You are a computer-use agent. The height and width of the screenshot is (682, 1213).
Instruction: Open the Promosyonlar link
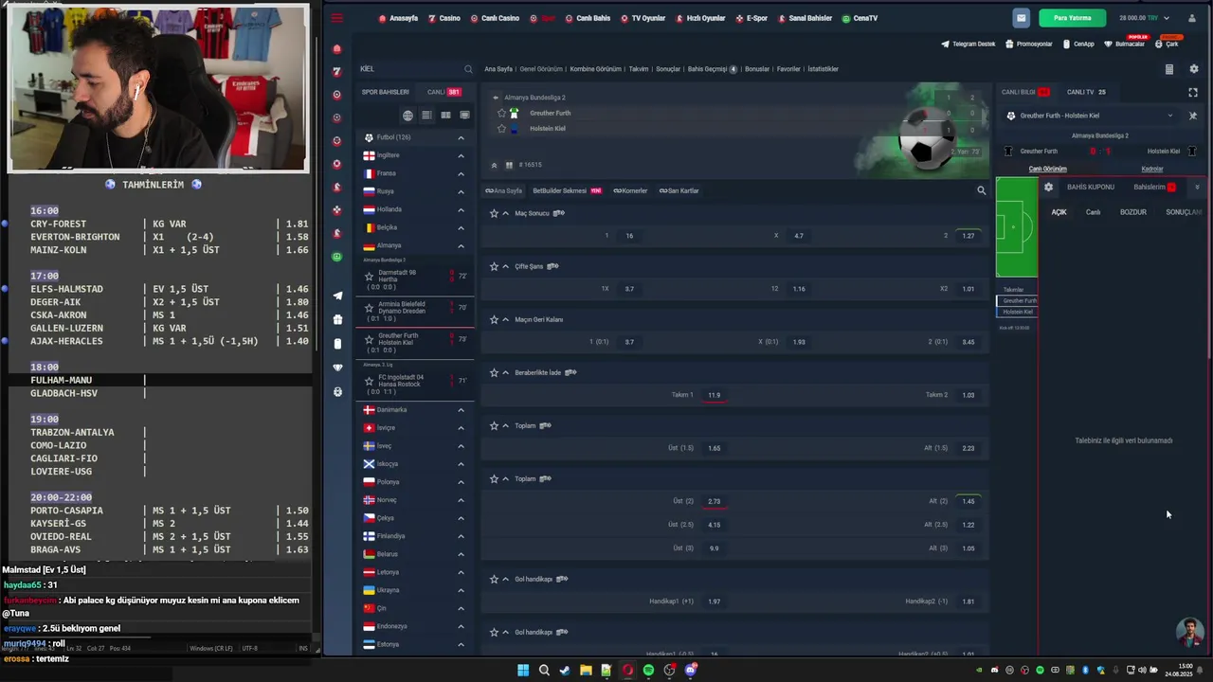click(x=1029, y=44)
